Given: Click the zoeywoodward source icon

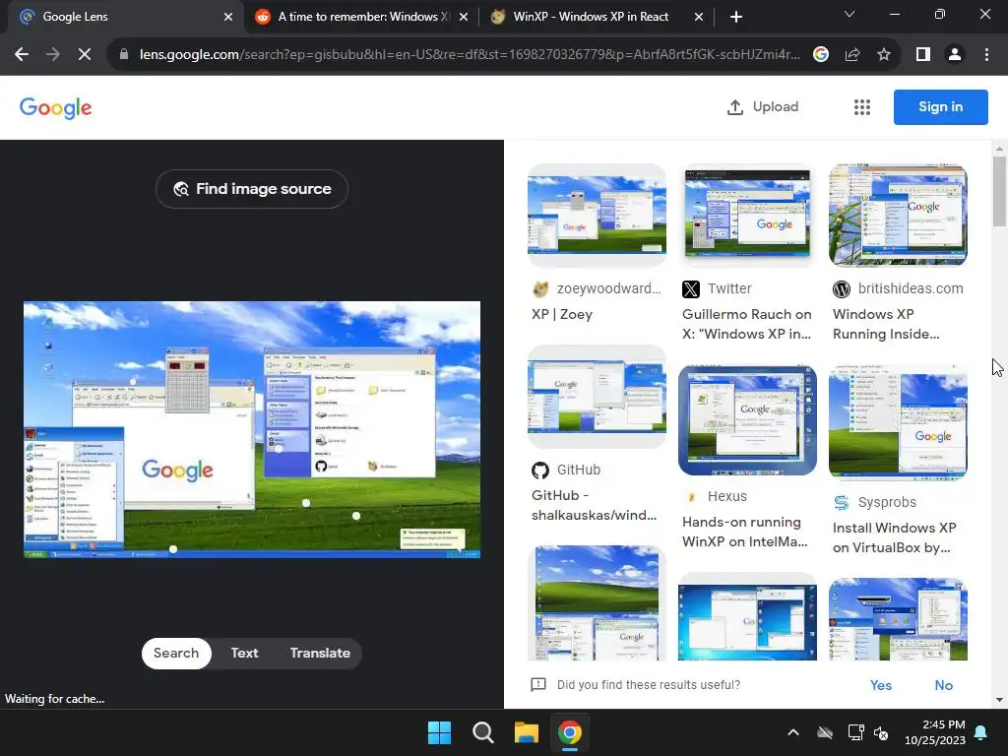Looking at the screenshot, I should (540, 289).
